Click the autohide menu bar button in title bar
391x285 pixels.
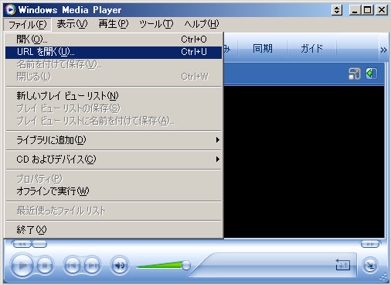337,10
